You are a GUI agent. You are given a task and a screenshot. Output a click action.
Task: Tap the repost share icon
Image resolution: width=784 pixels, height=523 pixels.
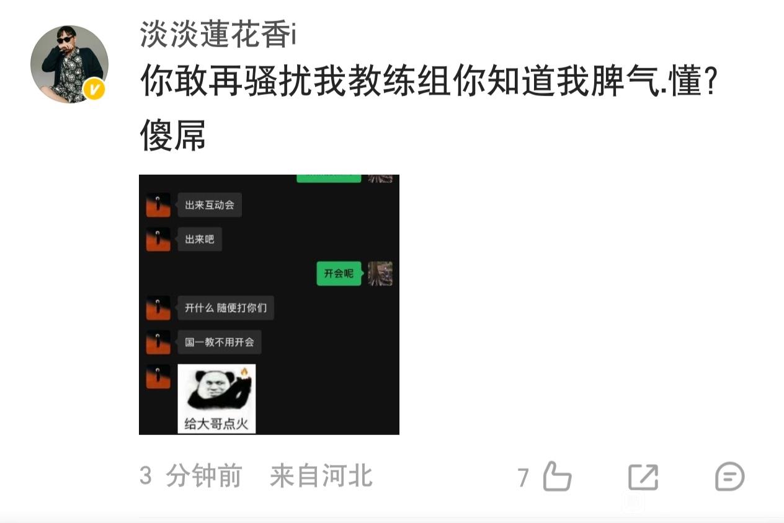643,477
